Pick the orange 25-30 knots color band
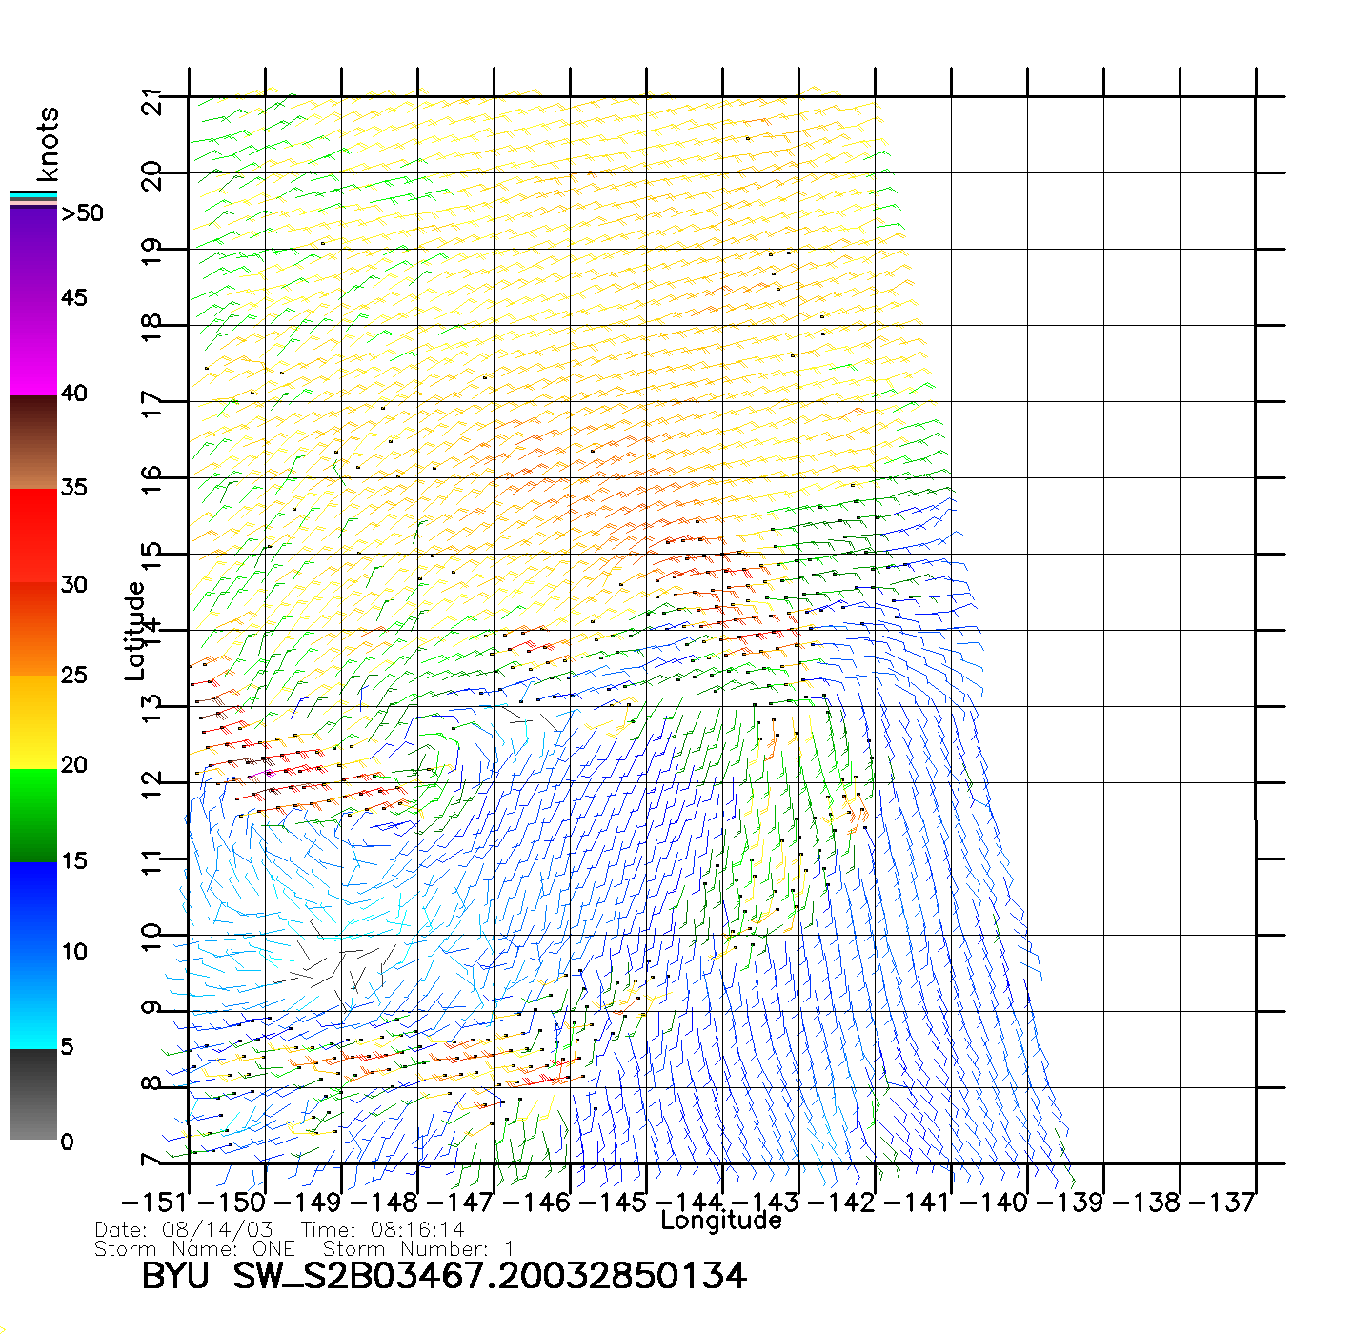This screenshot has height=1334, width=1353. 33,629
